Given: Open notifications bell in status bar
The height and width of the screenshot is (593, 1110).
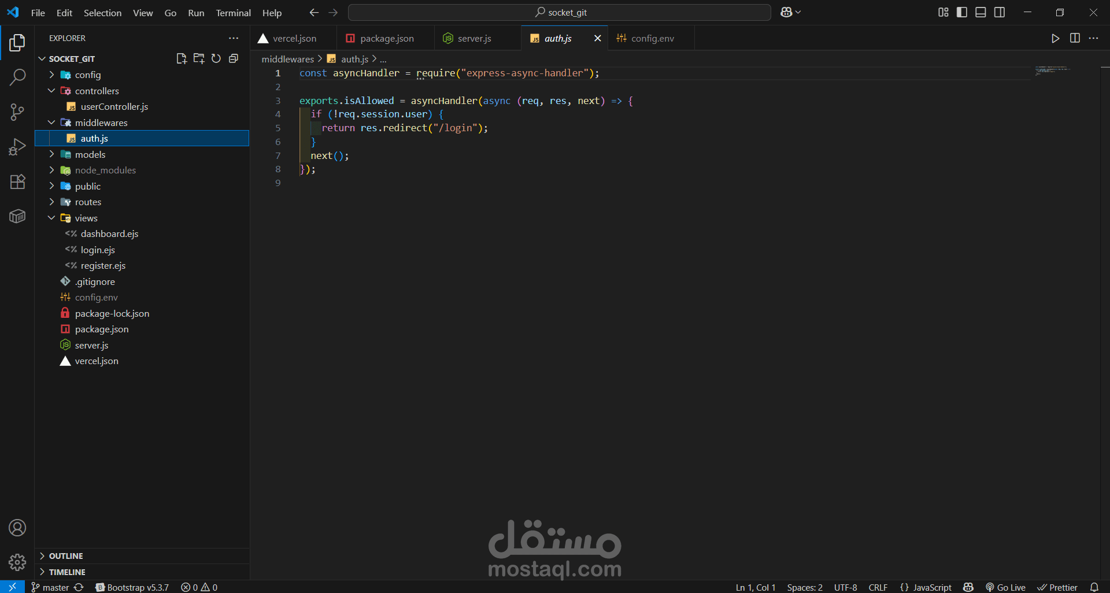Looking at the screenshot, I should point(1094,587).
